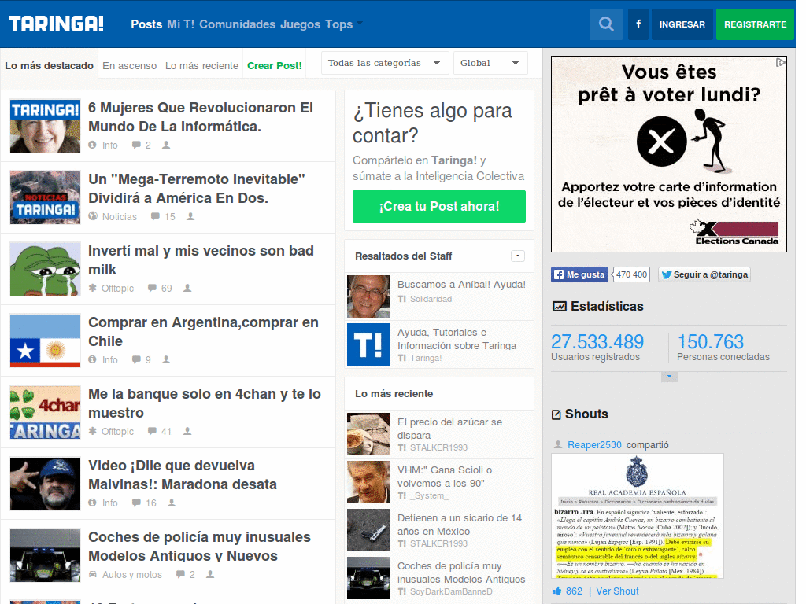Click the 'Ver Shout' link
The width and height of the screenshot is (806, 604).
click(x=617, y=591)
